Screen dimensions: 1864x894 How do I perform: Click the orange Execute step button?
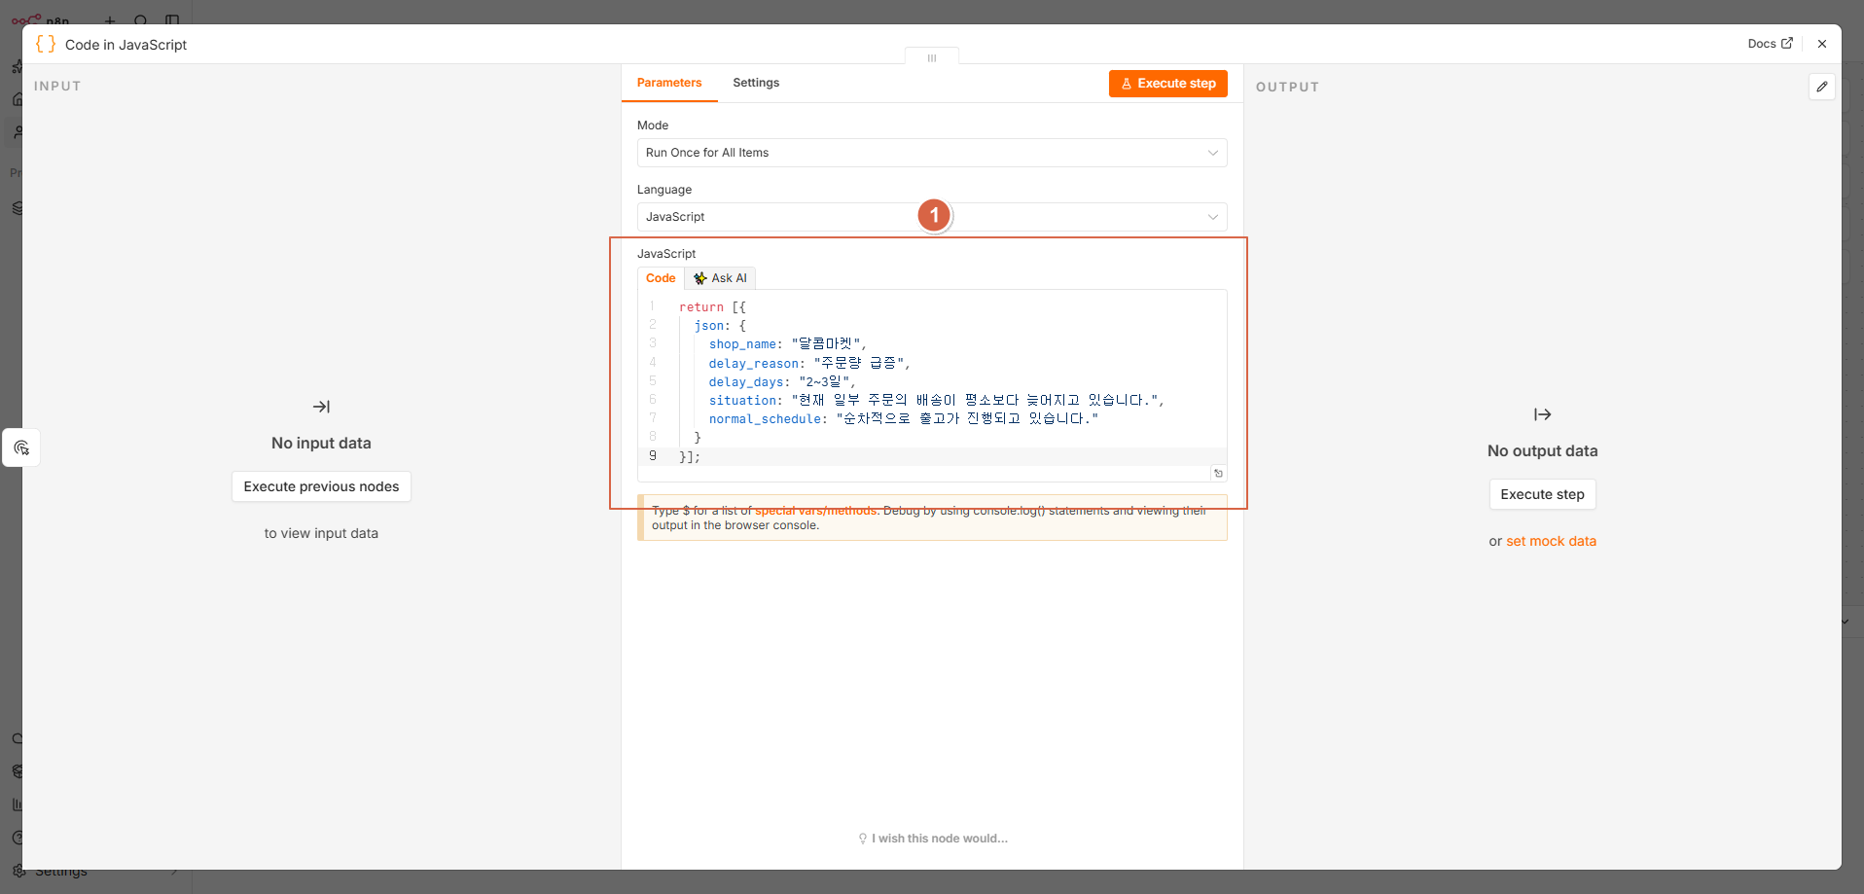1168,84
